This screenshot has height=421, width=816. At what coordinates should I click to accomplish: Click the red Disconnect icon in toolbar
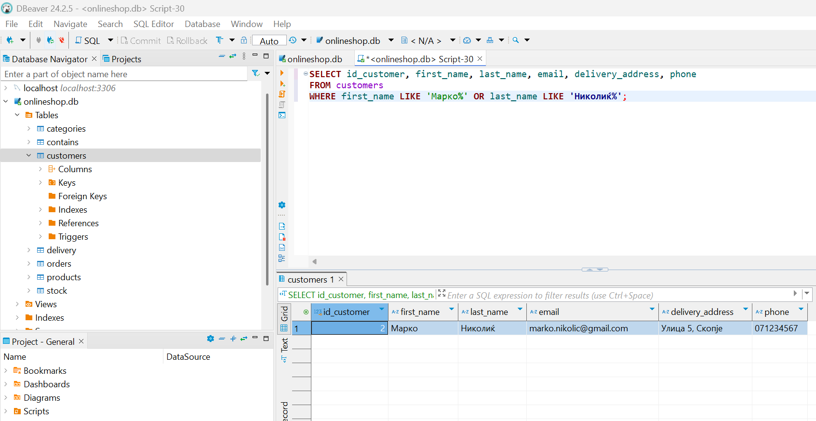(62, 41)
